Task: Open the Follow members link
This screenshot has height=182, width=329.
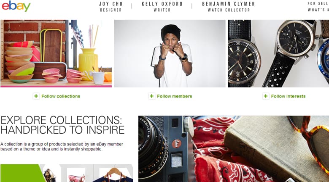Action: tap(174, 96)
